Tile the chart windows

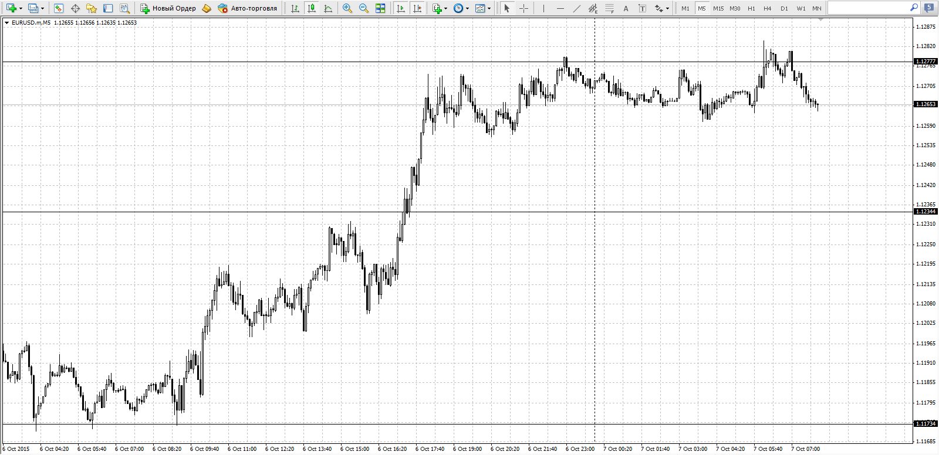click(380, 8)
